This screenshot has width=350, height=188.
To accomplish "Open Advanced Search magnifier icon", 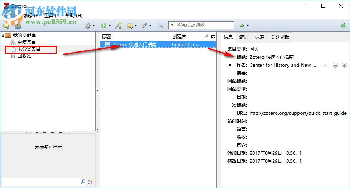I will pyautogui.click(x=161, y=26).
